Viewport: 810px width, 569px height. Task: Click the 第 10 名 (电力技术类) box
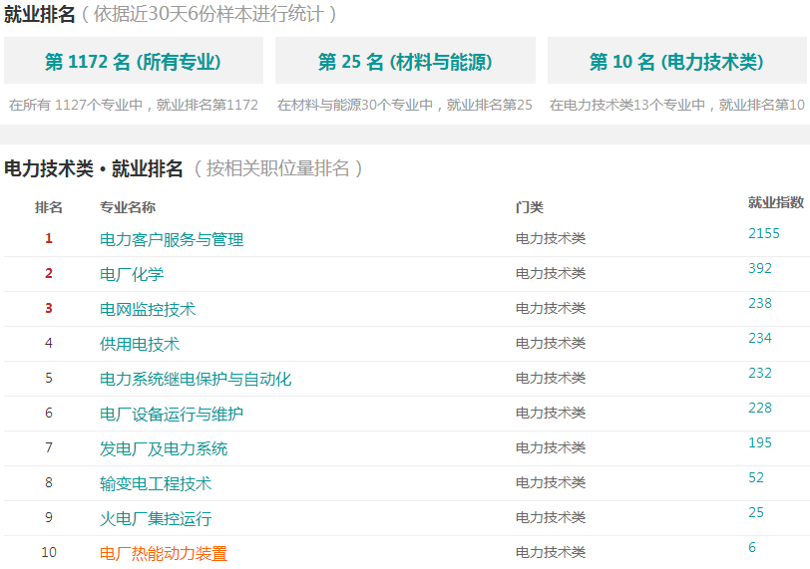point(676,61)
